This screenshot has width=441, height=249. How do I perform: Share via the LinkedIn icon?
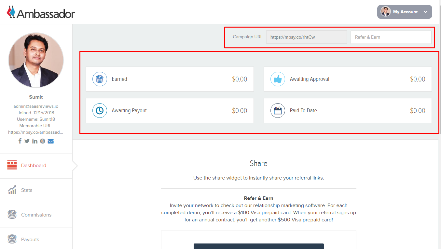pyautogui.click(x=35, y=141)
